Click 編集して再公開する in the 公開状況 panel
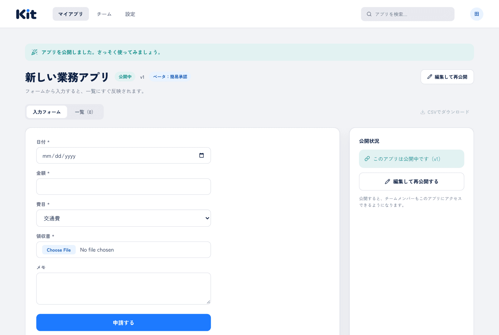Screen dimensions: 499x335 pyautogui.click(x=411, y=181)
